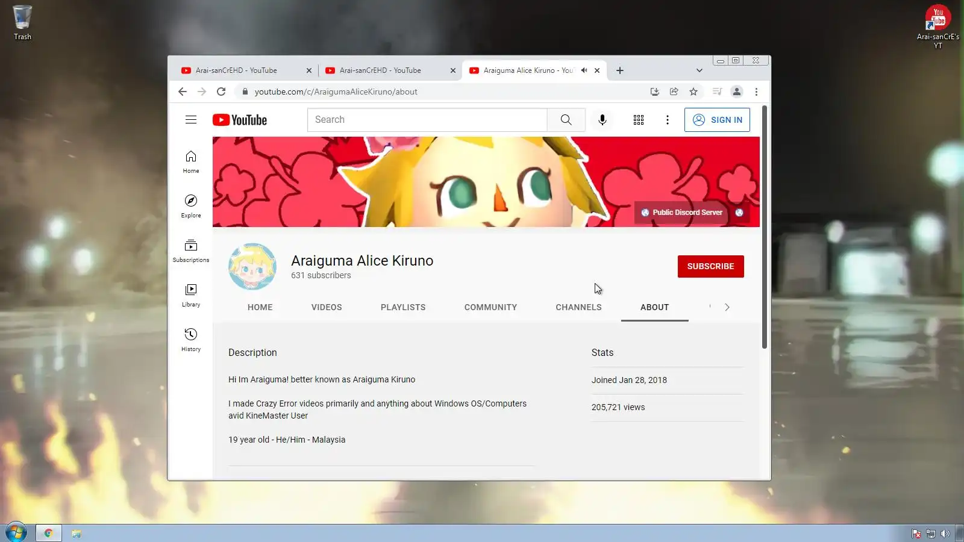Open Chrome from the taskbar
Image resolution: width=964 pixels, height=542 pixels.
coord(48,533)
